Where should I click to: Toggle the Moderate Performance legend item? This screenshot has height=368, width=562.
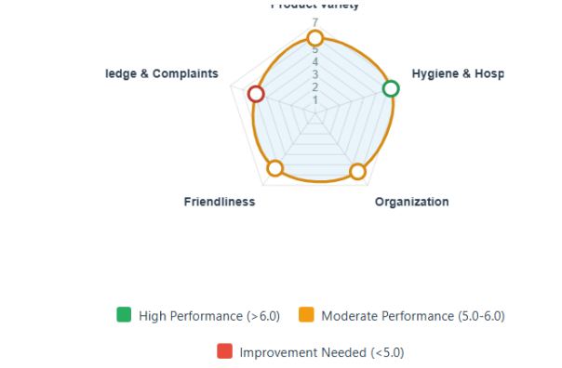pos(402,315)
